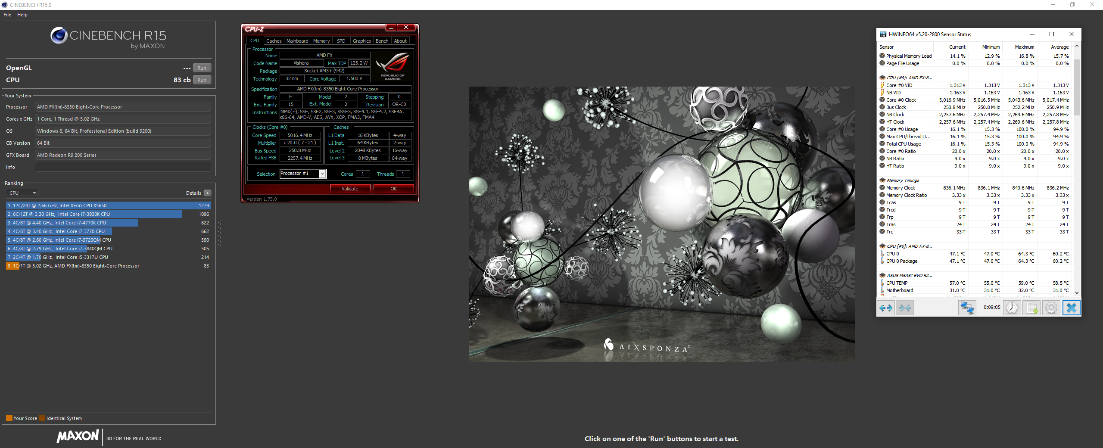Select Intel Core i5-3317U ranking row
1103x448 pixels.
(x=108, y=257)
